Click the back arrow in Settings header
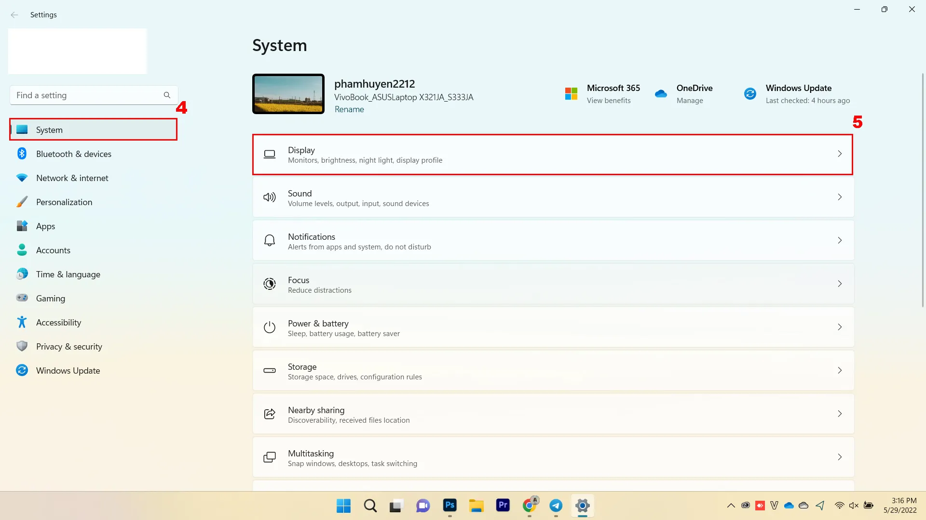 (14, 15)
